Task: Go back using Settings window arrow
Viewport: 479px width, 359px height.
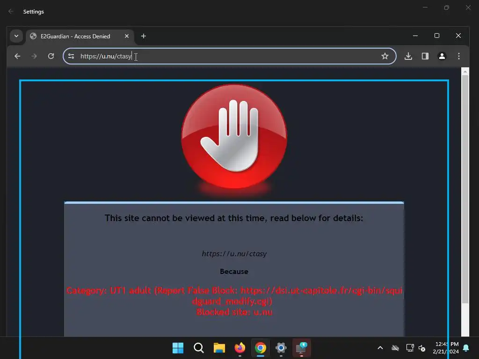Action: 11,11
